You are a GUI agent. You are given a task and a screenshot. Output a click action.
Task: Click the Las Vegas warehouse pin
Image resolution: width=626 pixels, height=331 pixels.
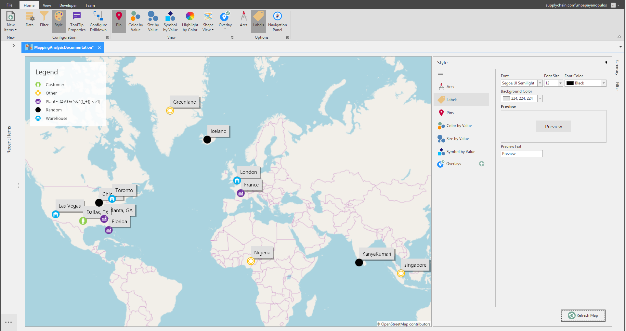tap(56, 214)
